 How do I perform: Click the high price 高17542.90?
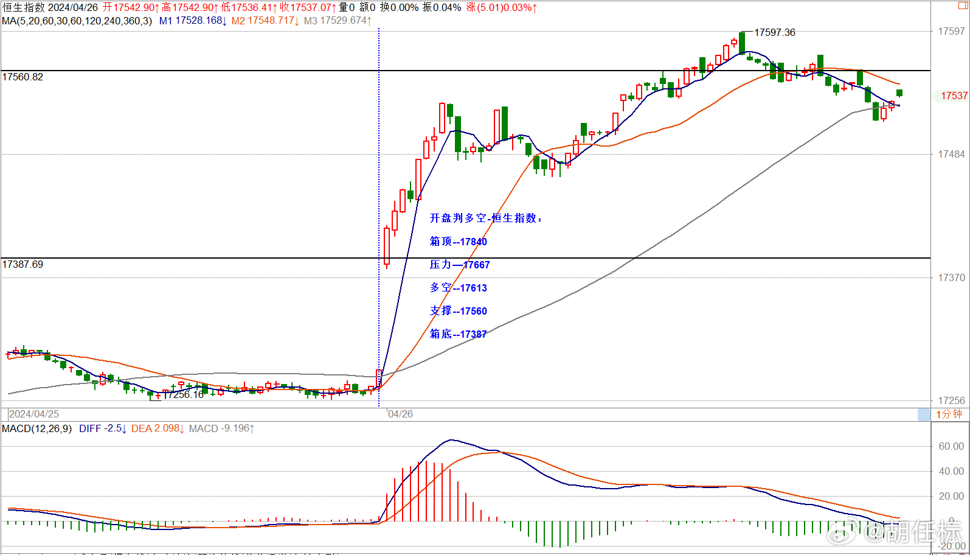[190, 7]
